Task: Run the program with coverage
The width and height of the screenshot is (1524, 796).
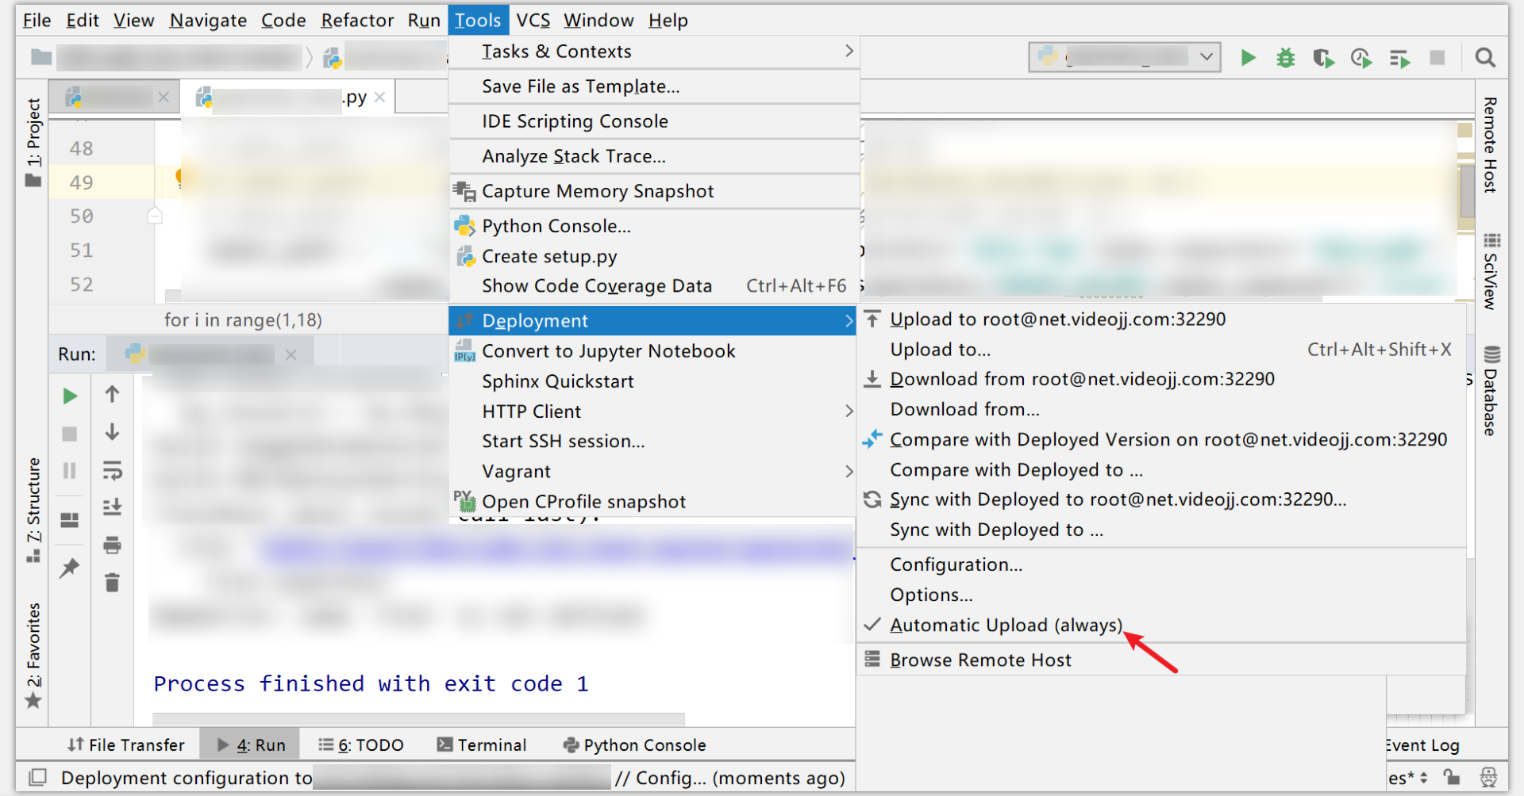Action: (x=1323, y=57)
